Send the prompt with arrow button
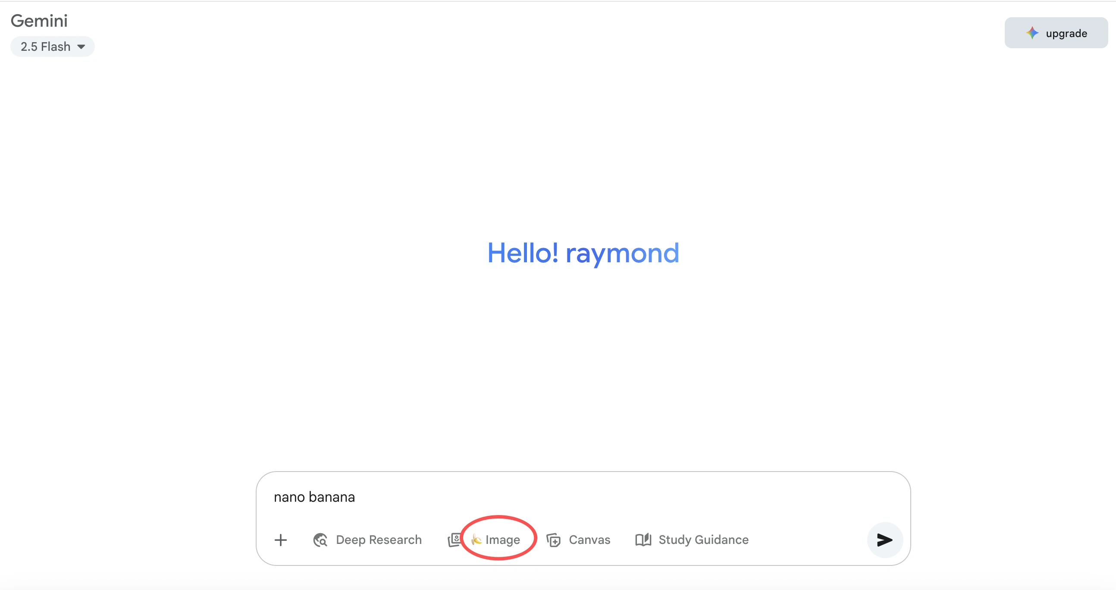The width and height of the screenshot is (1116, 590). point(885,540)
